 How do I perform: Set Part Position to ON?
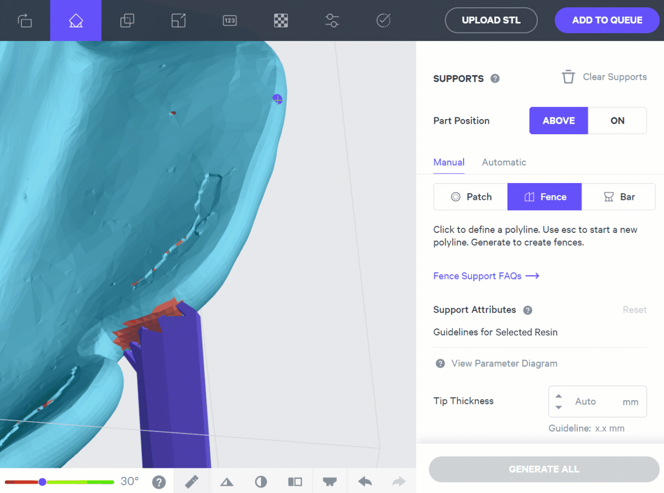(x=617, y=121)
